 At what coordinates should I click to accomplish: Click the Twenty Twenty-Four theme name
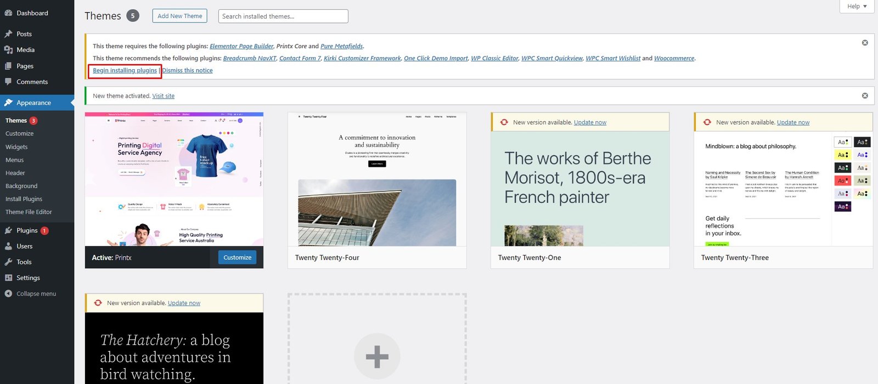[327, 257]
